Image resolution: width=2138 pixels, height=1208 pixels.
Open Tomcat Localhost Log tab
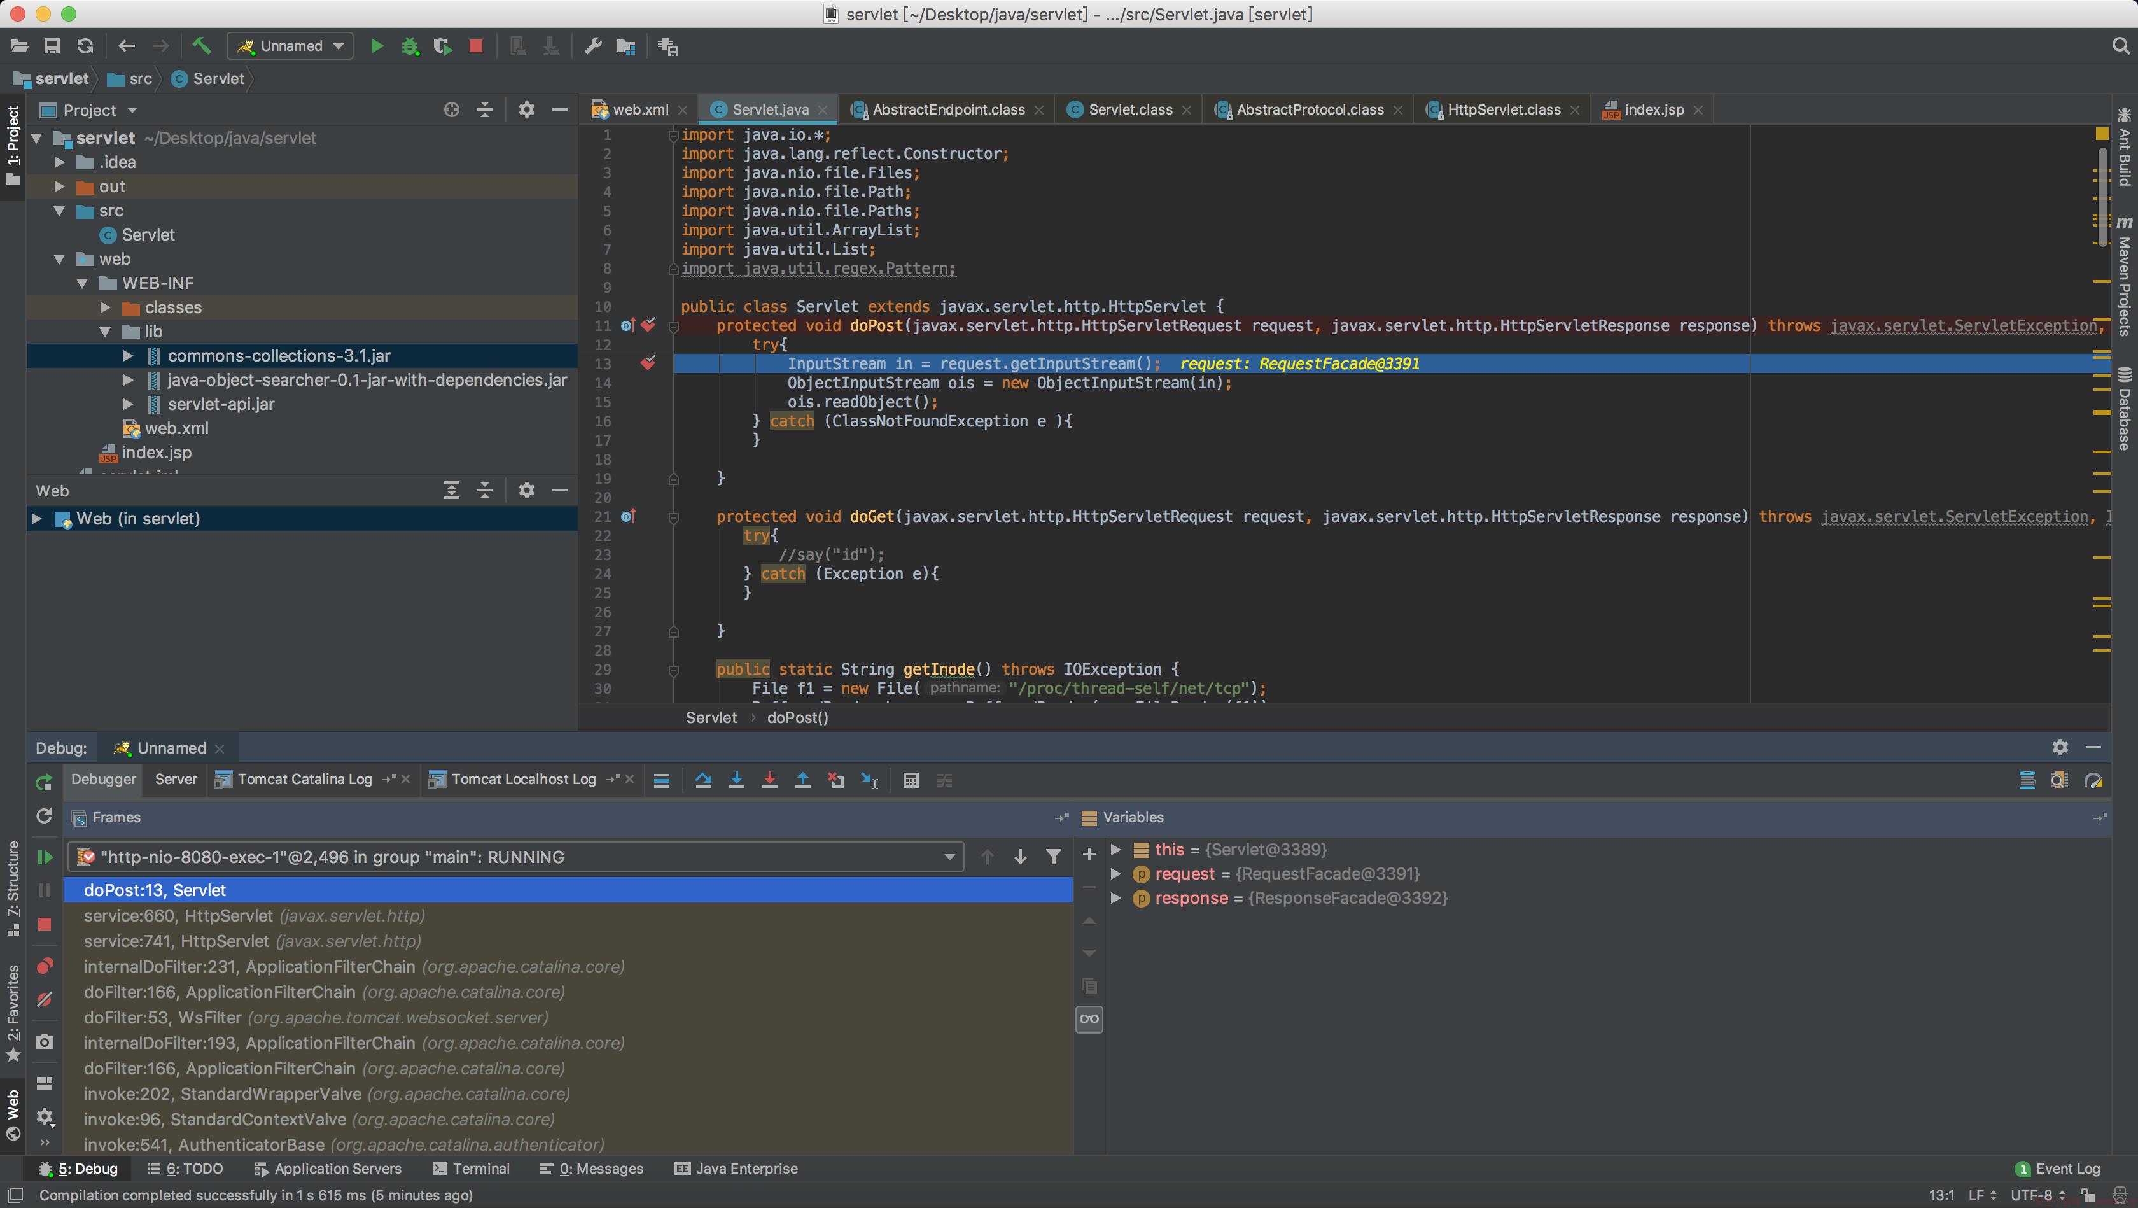click(x=524, y=779)
